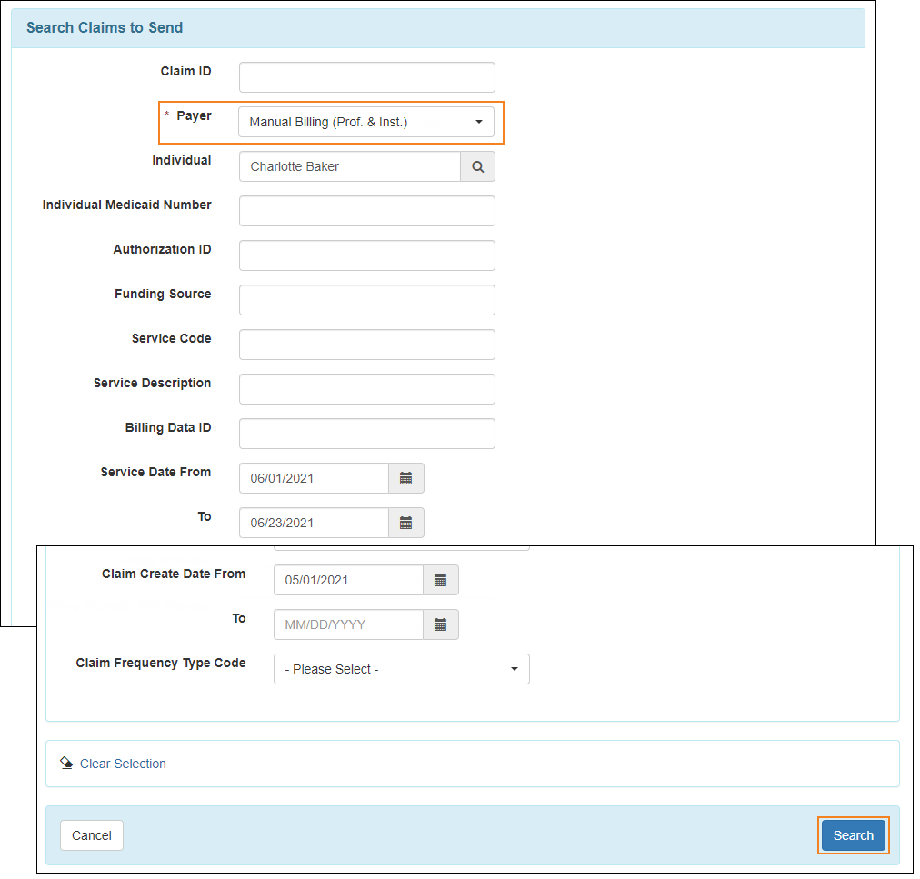Viewport: 920px width, 879px height.
Task: Click the Clear Selection link
Action: coord(122,764)
